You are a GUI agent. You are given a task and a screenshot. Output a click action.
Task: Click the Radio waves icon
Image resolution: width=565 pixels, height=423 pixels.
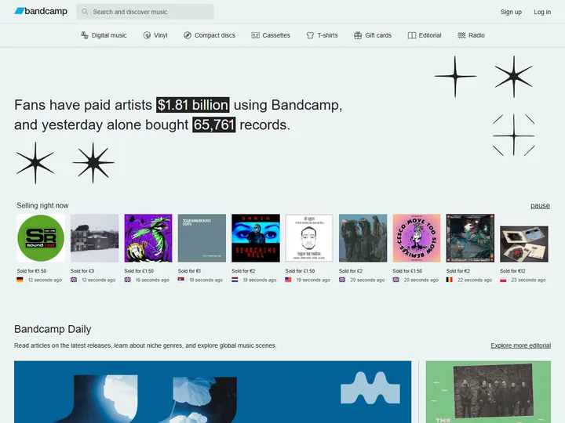[x=461, y=35]
